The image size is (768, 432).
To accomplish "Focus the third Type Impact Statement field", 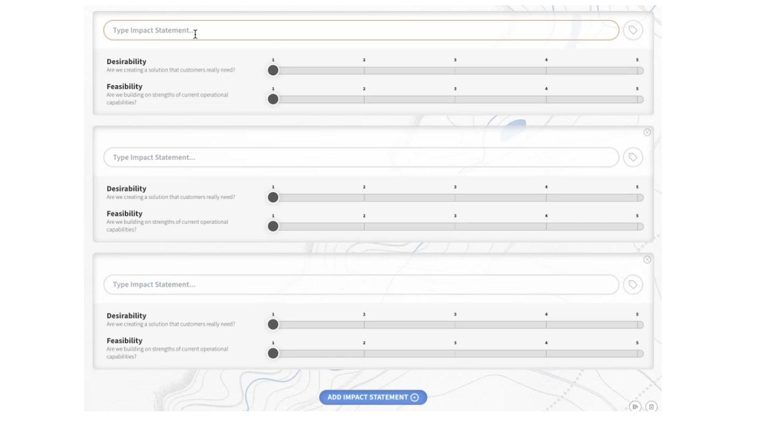I will click(360, 284).
